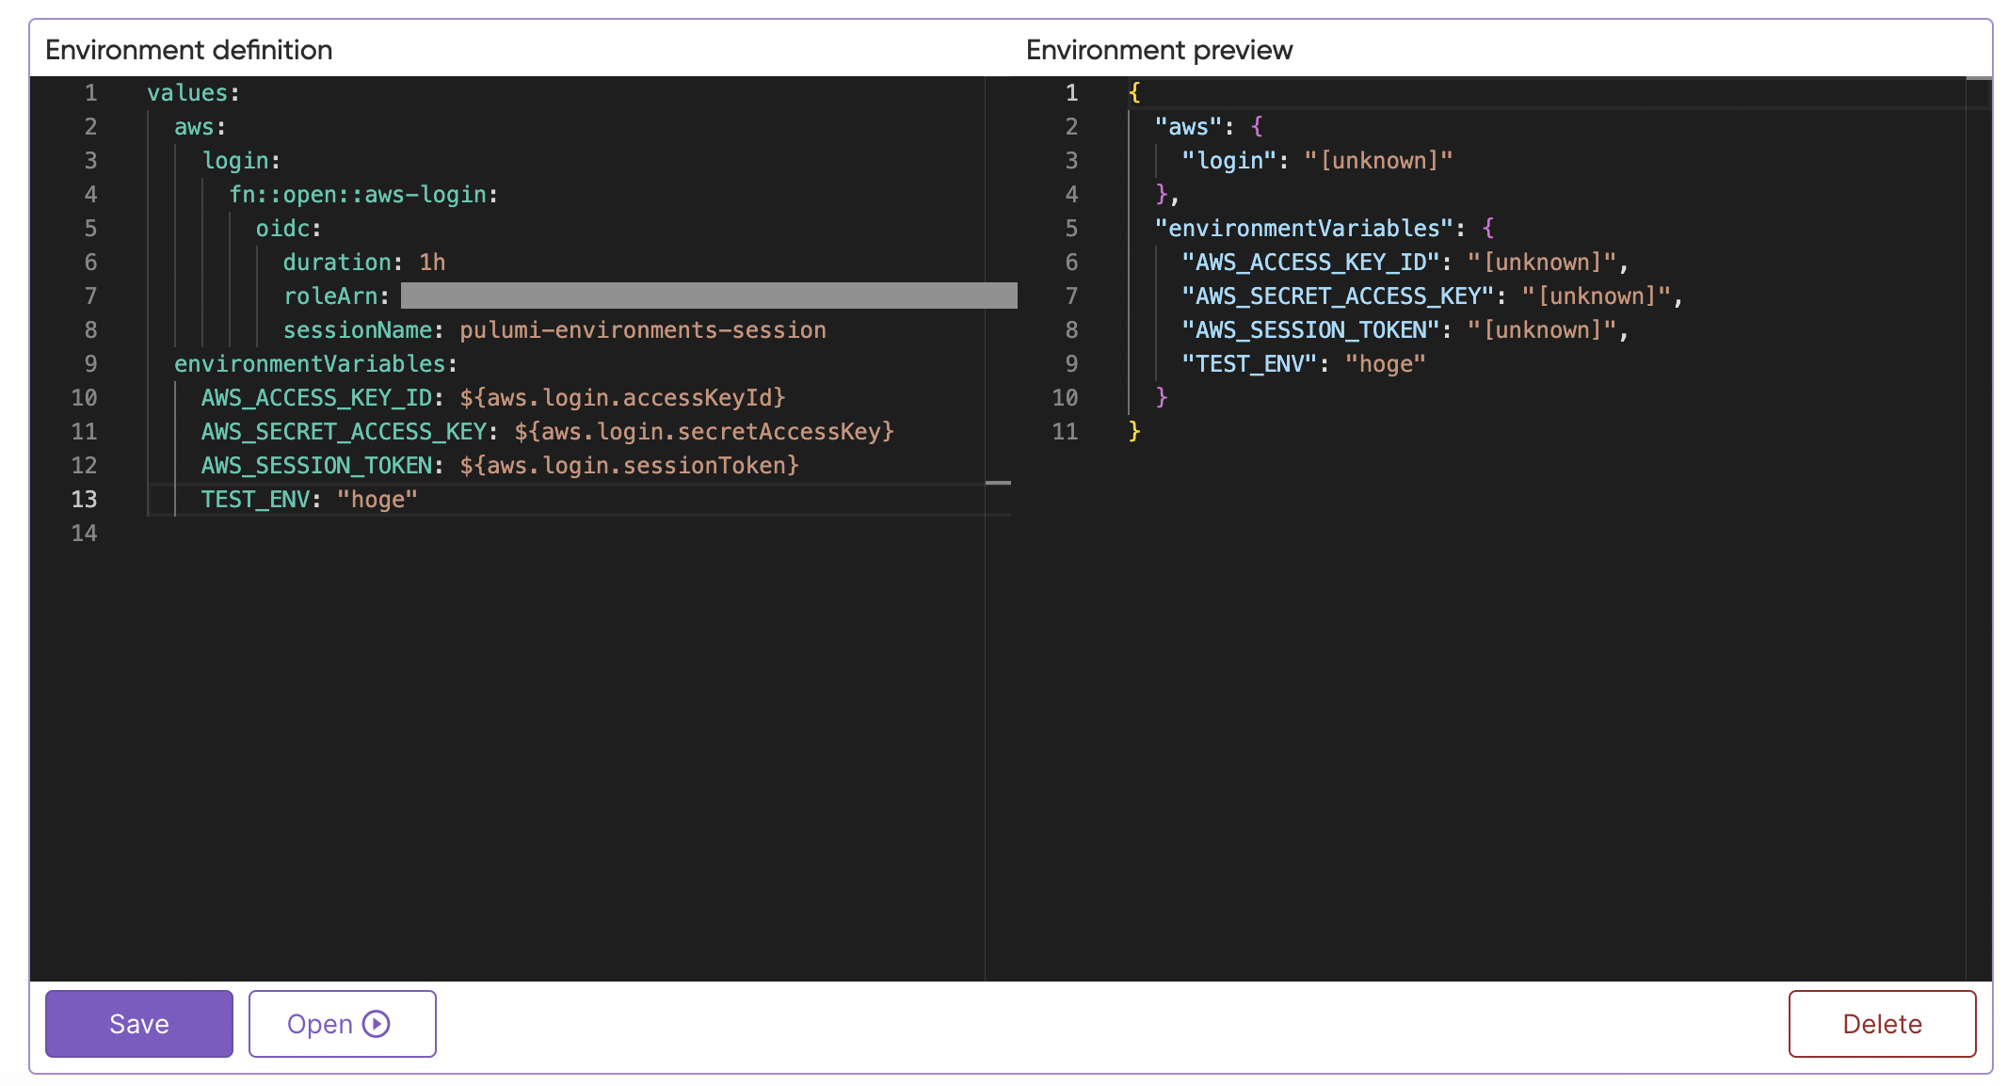This screenshot has width=2007, height=1086.
Task: Click the '${aws.login.accessKeyId}' value
Action: 622,398
